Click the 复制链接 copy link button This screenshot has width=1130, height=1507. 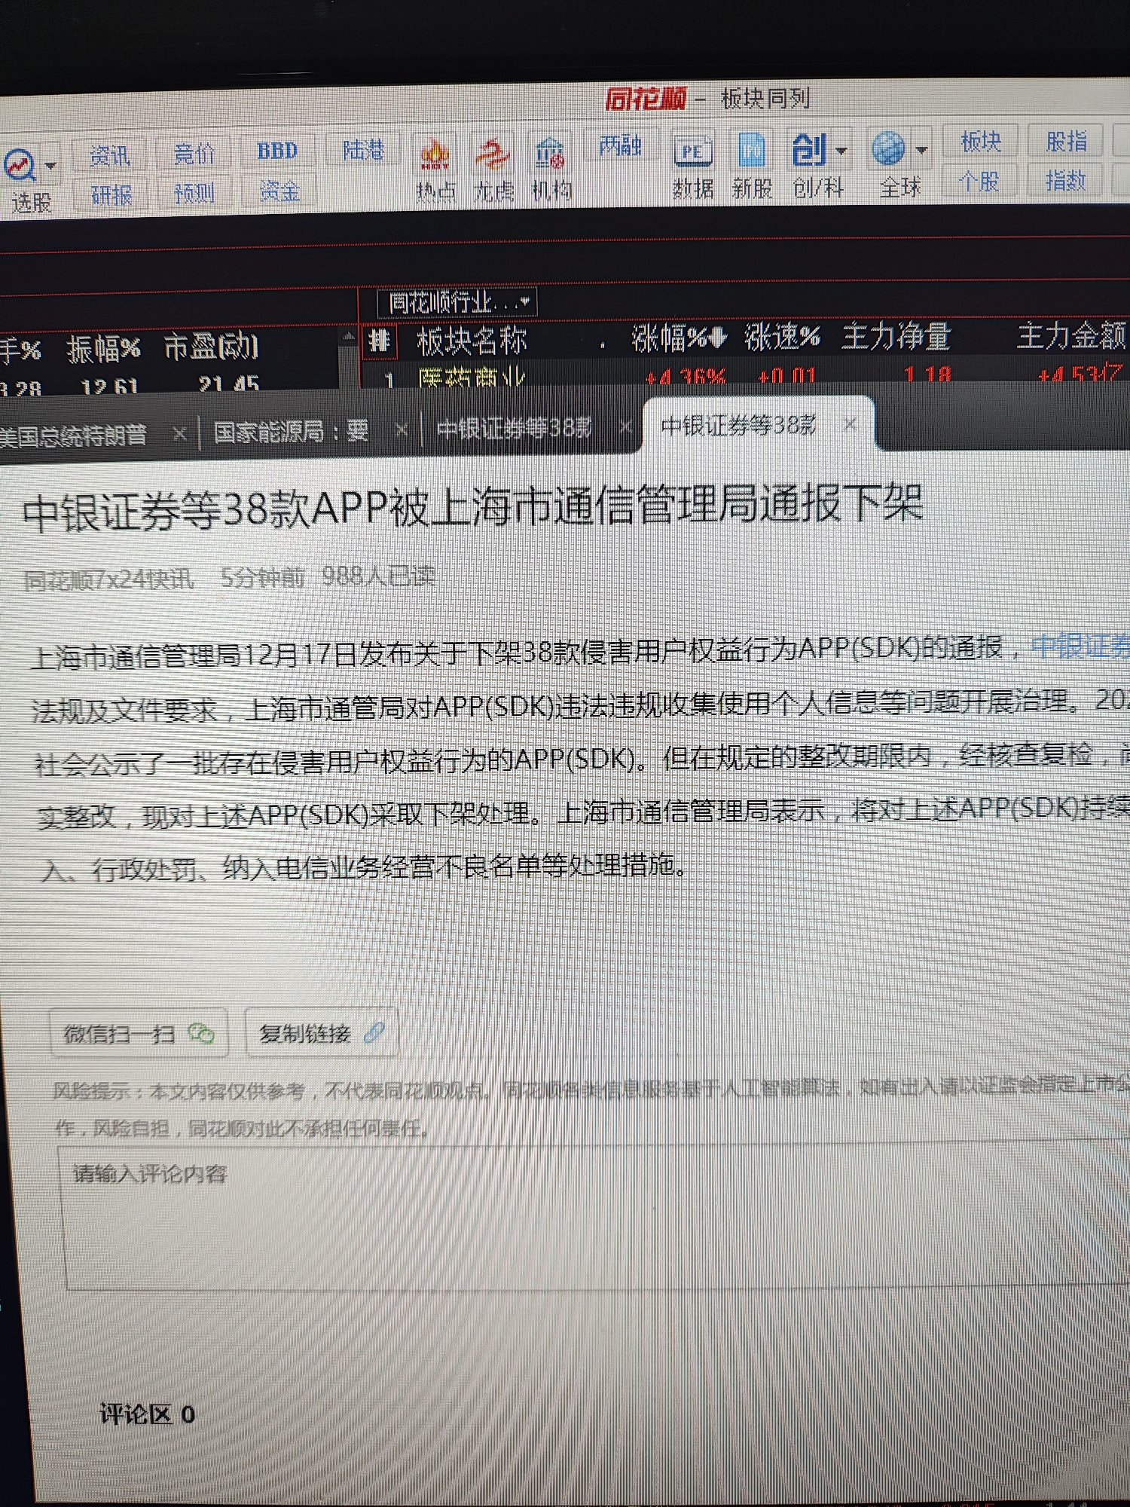[x=322, y=1032]
